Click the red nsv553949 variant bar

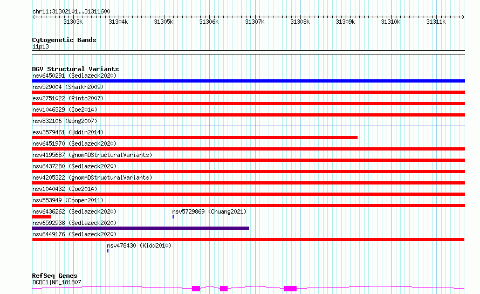pyautogui.click(x=248, y=206)
